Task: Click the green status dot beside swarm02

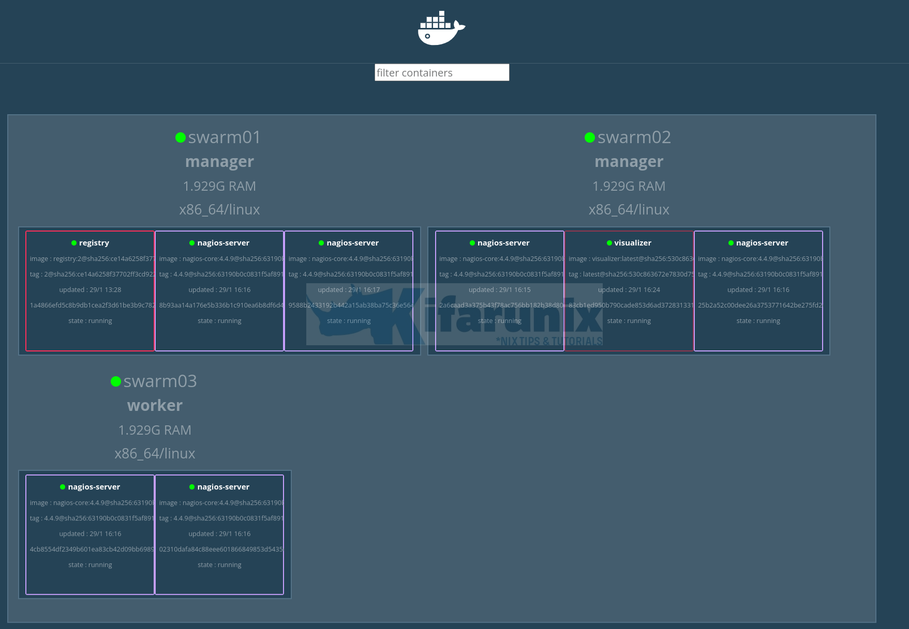Action: [590, 137]
